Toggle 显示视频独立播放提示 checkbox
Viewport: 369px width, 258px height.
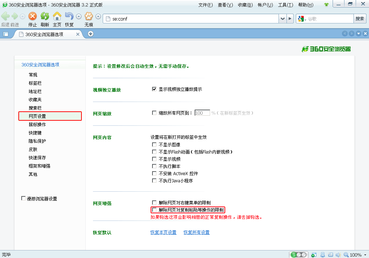[x=154, y=89]
